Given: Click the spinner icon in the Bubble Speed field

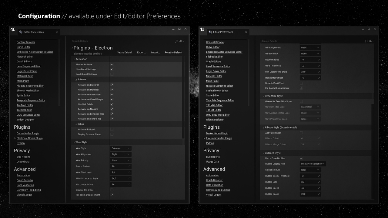Looking at the screenshot, I should coord(319,188).
